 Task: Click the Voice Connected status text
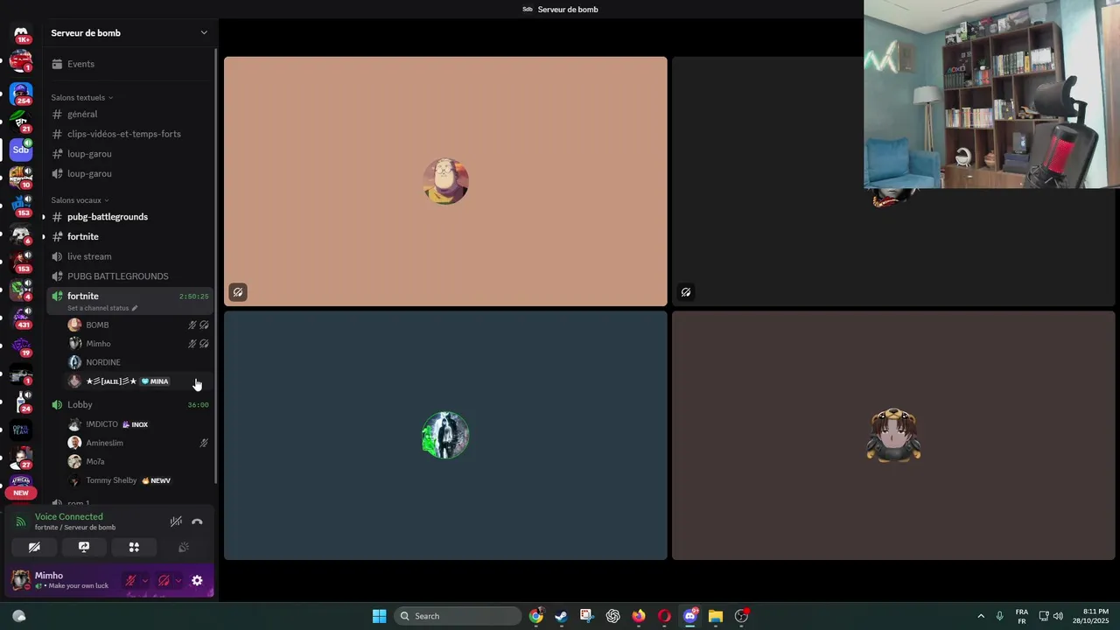(69, 517)
